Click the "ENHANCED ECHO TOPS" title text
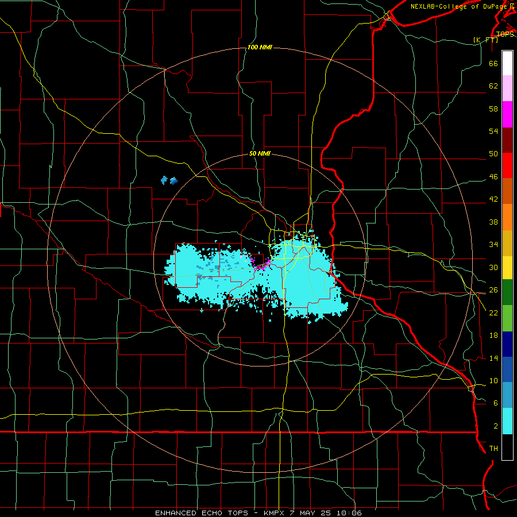The image size is (517, 517). click(x=202, y=513)
